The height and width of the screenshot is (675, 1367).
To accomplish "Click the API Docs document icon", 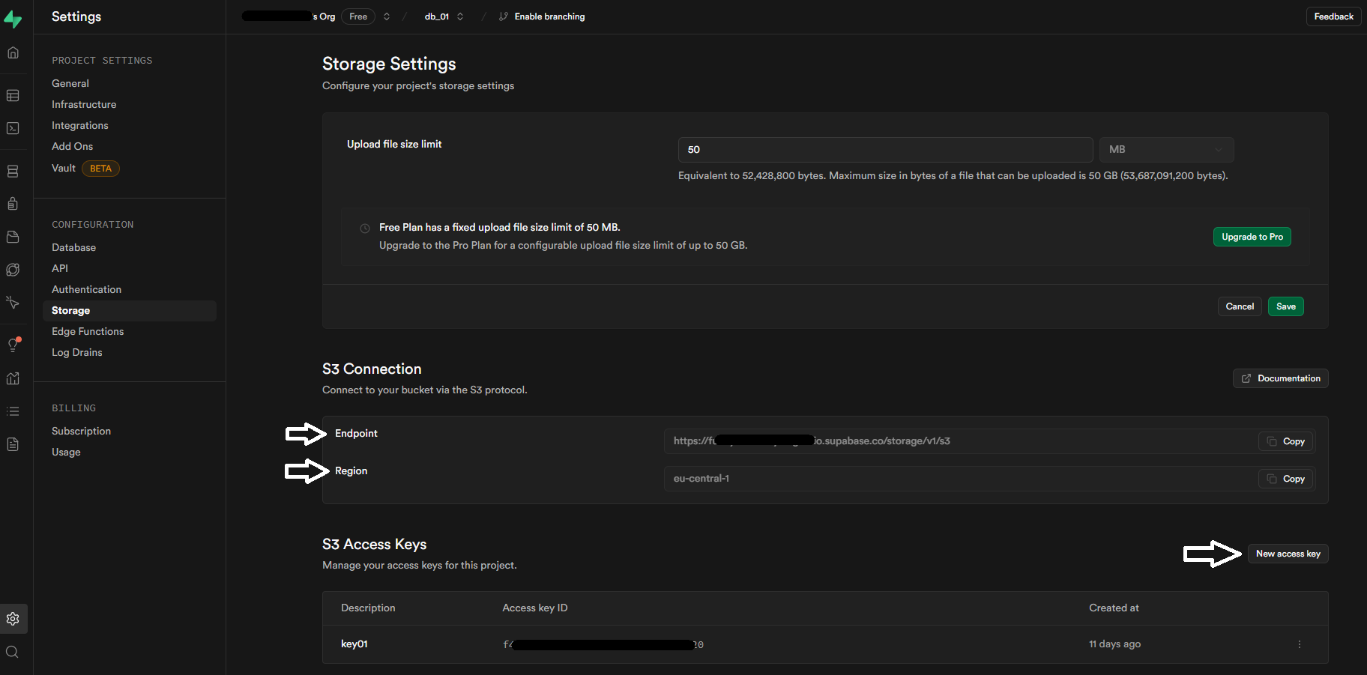I will coord(13,444).
